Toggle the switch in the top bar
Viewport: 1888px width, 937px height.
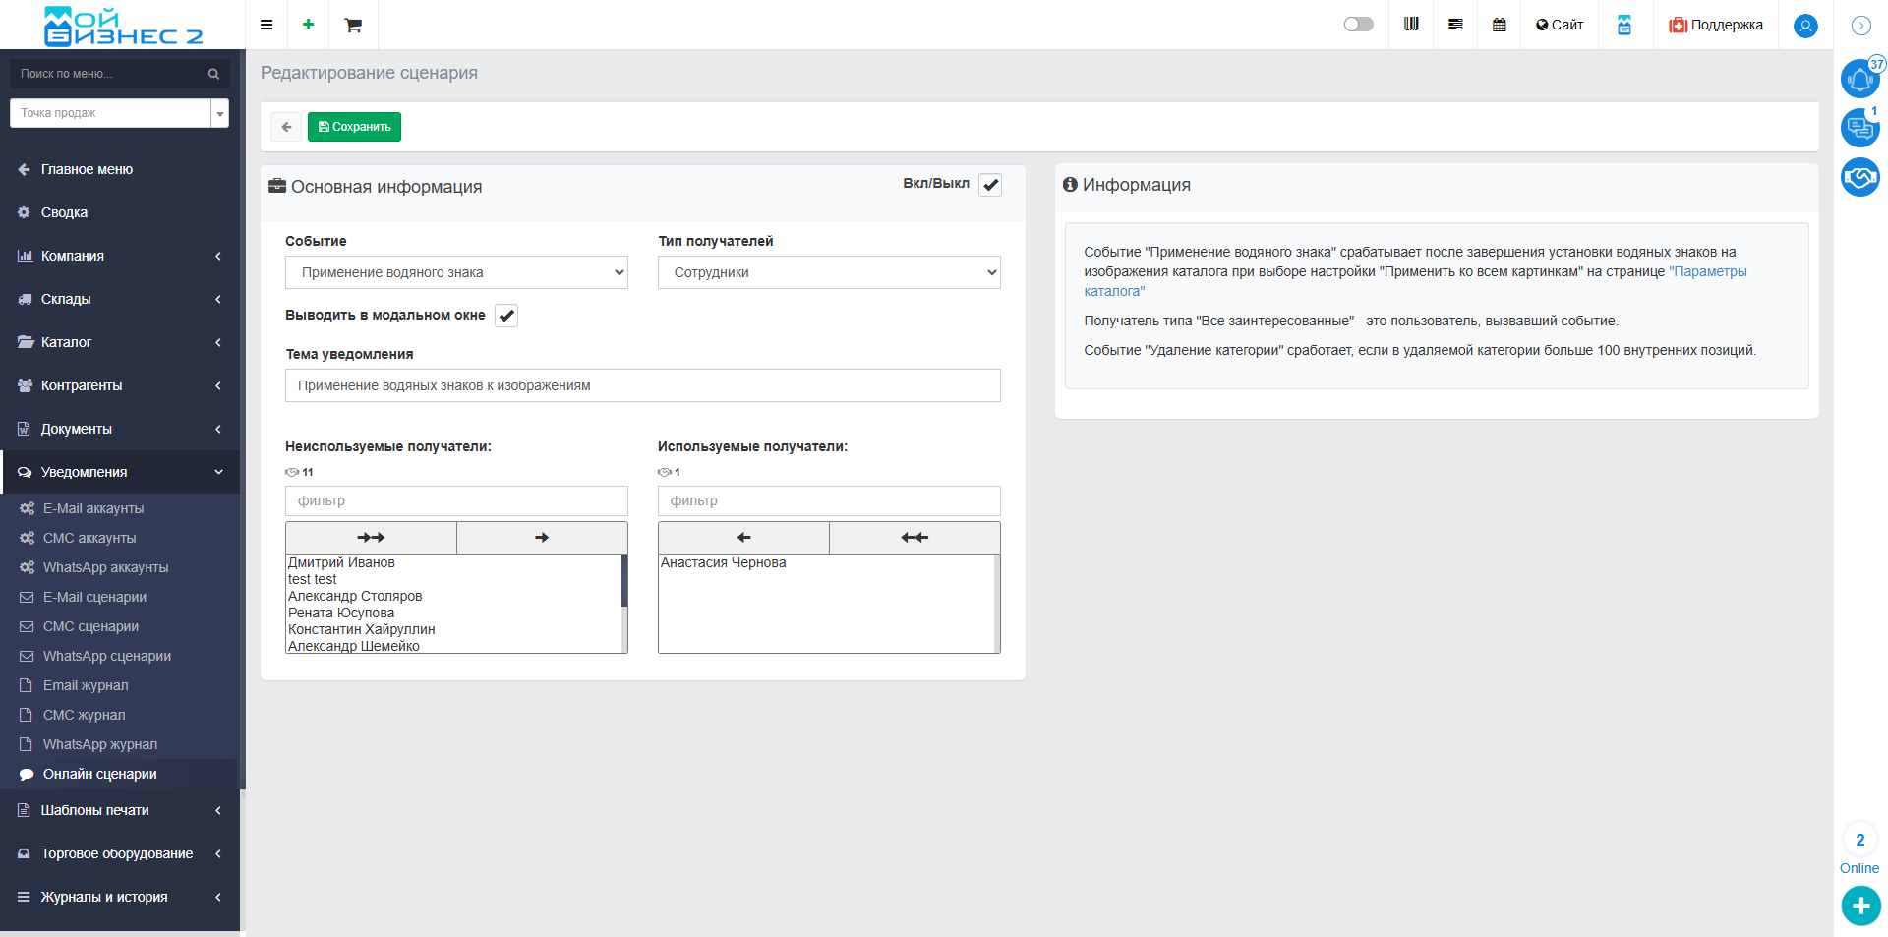pyautogui.click(x=1358, y=25)
